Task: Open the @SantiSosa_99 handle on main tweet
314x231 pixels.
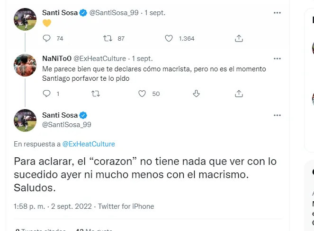Action: [x=67, y=124]
